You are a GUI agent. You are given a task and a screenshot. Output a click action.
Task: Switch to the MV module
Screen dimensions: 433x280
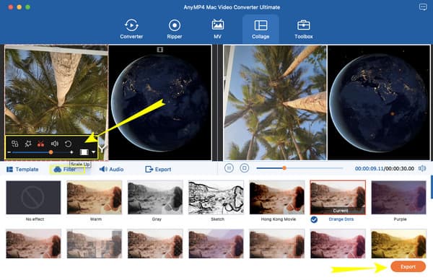click(x=218, y=29)
